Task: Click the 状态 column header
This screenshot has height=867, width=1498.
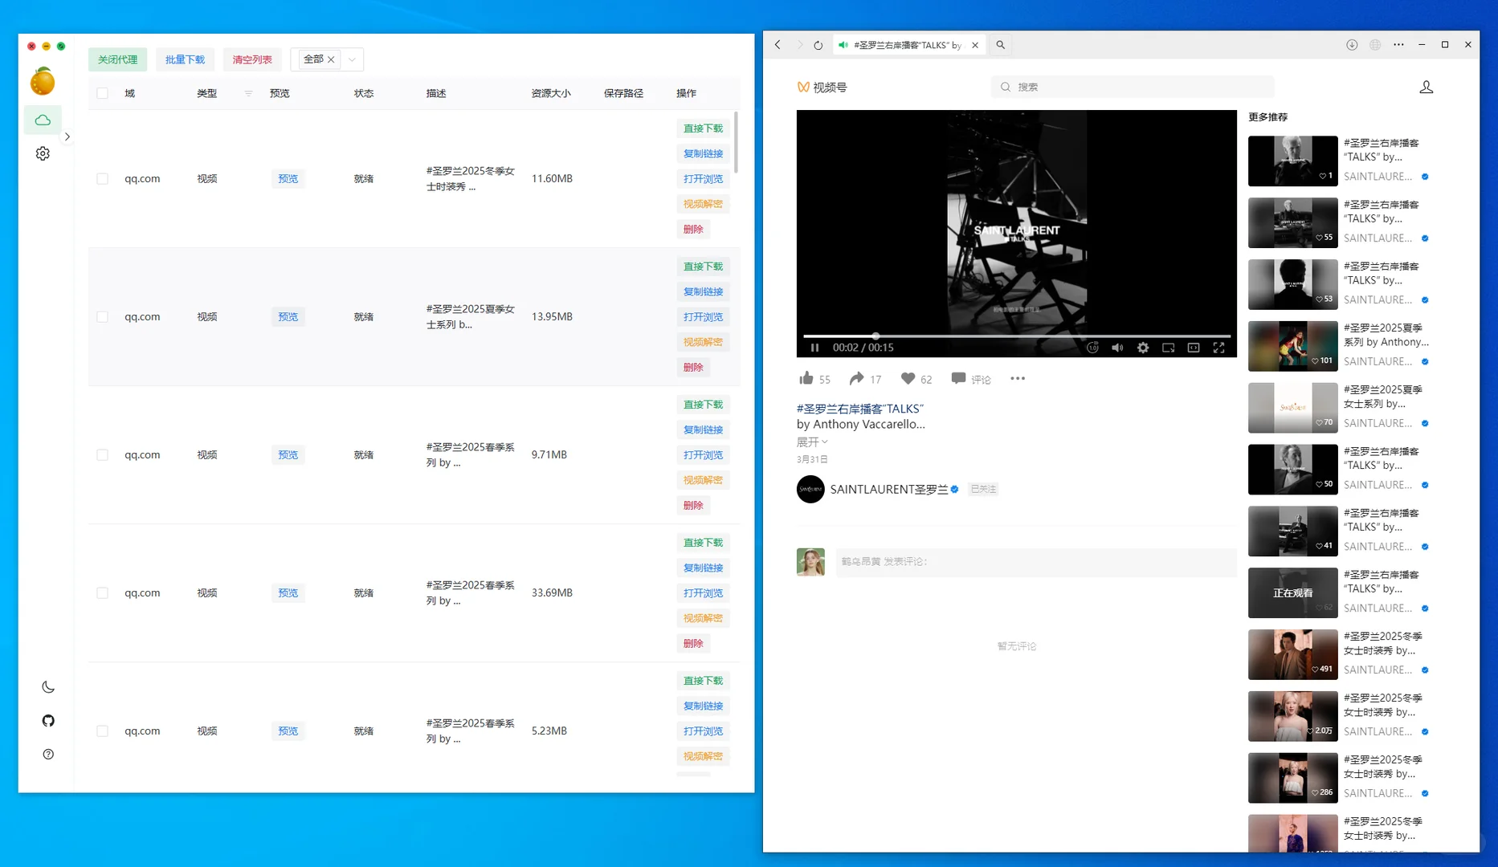Action: point(364,93)
